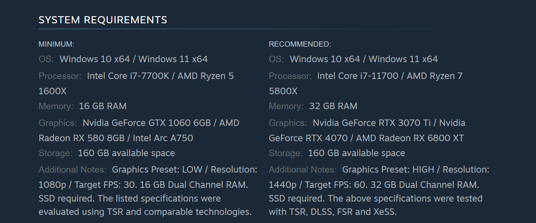Click the Storage label under Recommended
The height and width of the screenshot is (223, 536).
(285, 153)
